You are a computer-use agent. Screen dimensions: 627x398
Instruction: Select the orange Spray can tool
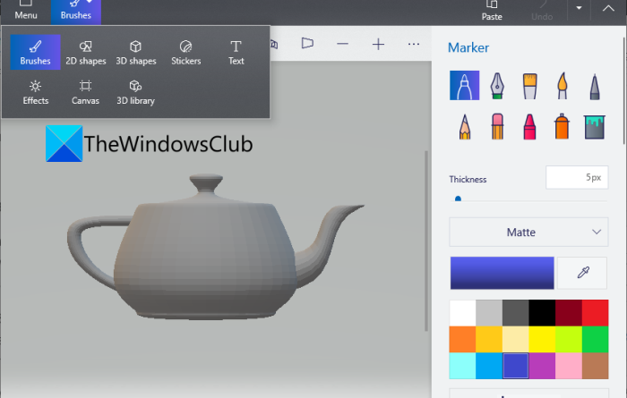coord(562,126)
